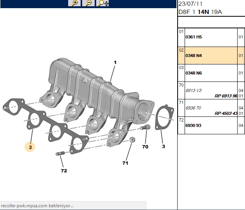Click the four-port manifold gasket drawing
The height and width of the screenshot is (210, 245).
coord(46,126)
